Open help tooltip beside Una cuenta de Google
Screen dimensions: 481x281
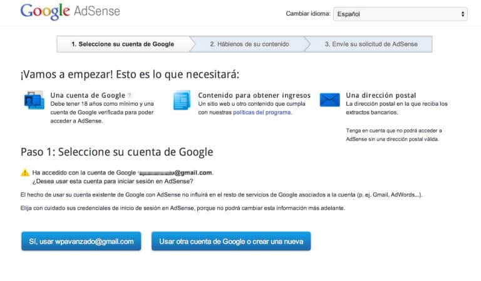[129, 95]
